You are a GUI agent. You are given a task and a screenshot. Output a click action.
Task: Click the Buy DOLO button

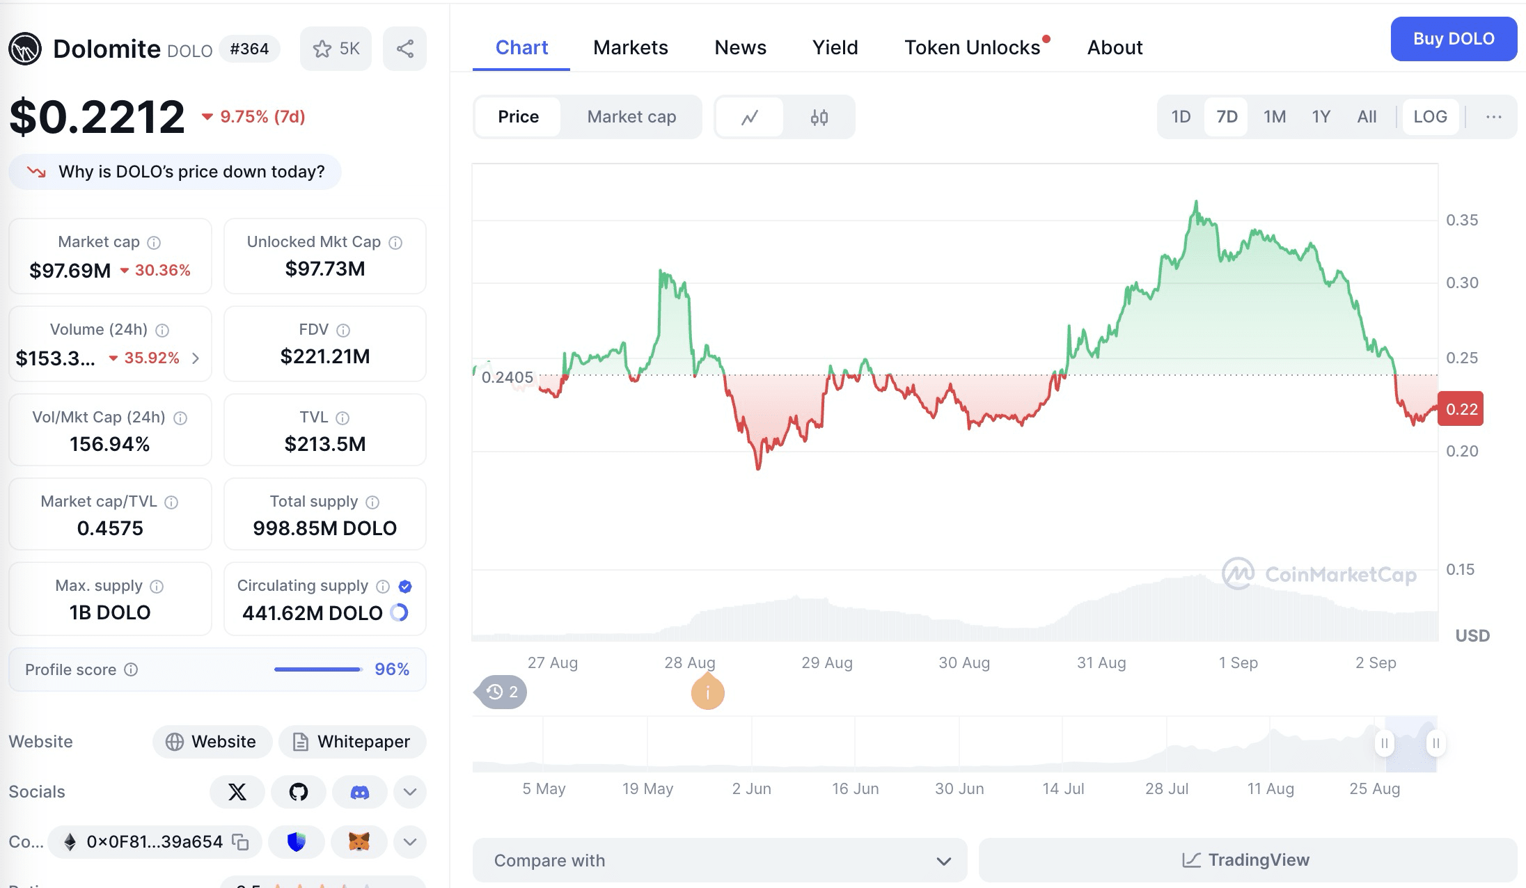click(x=1454, y=39)
